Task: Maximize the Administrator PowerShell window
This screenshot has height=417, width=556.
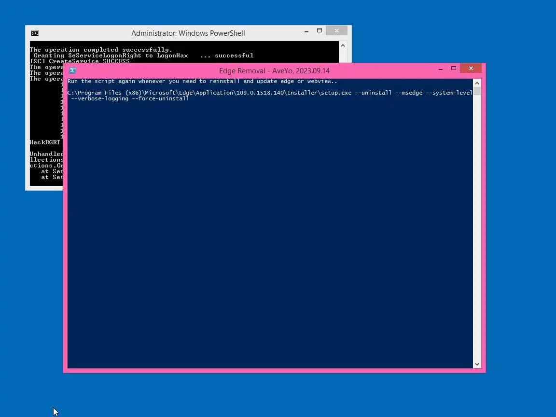Action: (x=320, y=31)
